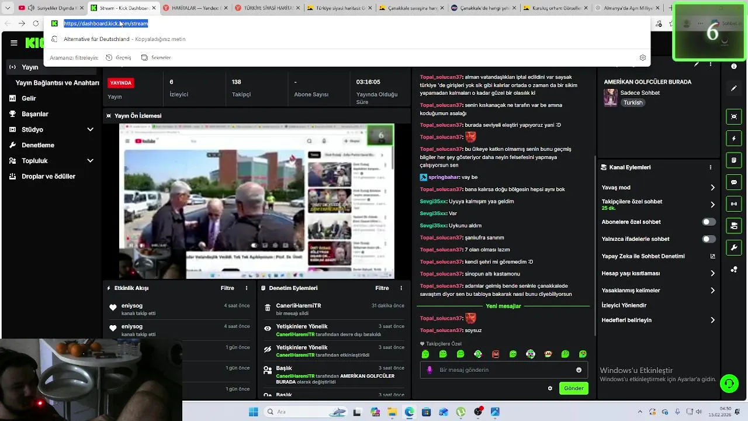Open the emoji picker in message box

pyautogui.click(x=579, y=370)
